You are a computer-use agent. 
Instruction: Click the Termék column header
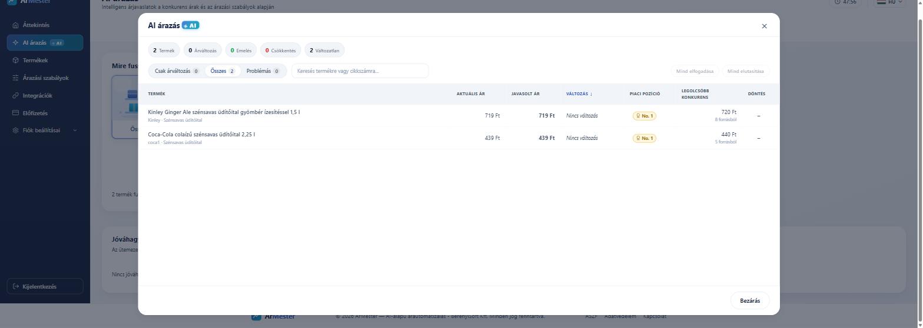157,94
